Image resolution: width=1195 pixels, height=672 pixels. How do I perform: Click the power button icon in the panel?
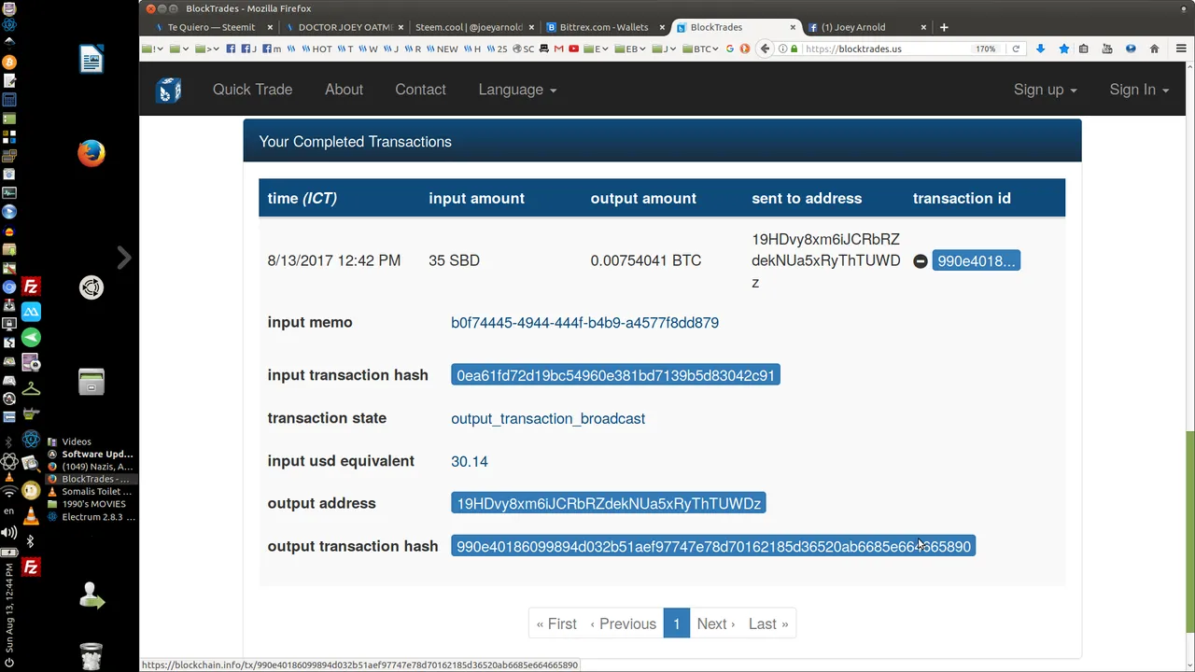click(9, 661)
